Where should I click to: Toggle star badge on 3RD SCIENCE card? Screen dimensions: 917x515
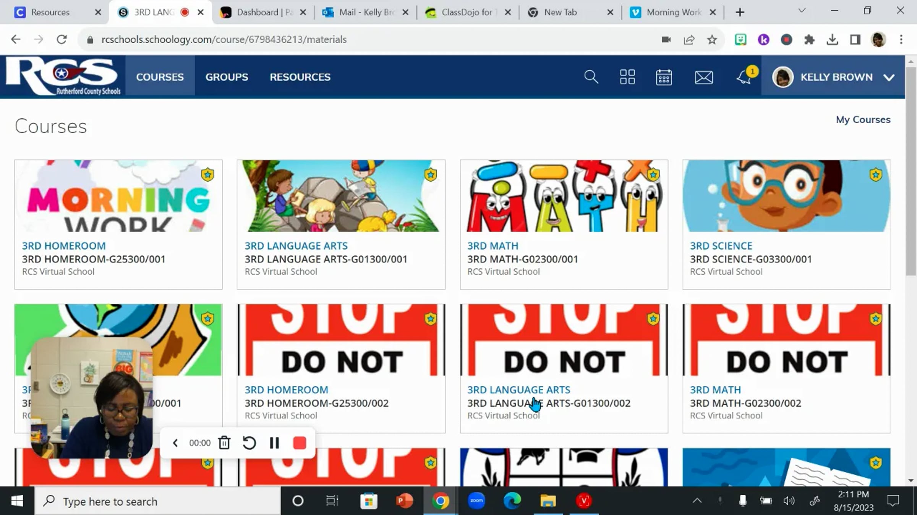click(875, 175)
